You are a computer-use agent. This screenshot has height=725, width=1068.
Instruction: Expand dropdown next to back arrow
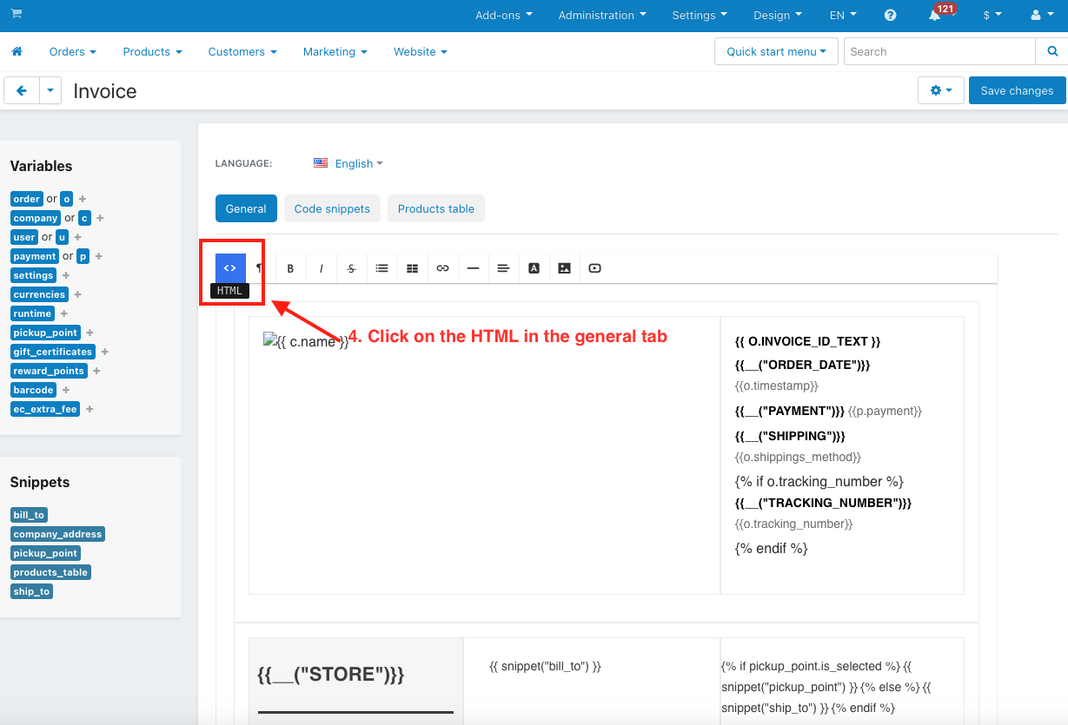(x=50, y=90)
